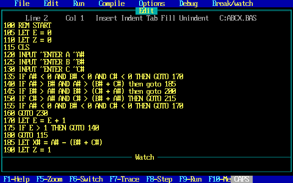The height and width of the screenshot is (183, 293).
Task: Select the Edit window title
Action: click(x=146, y=11)
